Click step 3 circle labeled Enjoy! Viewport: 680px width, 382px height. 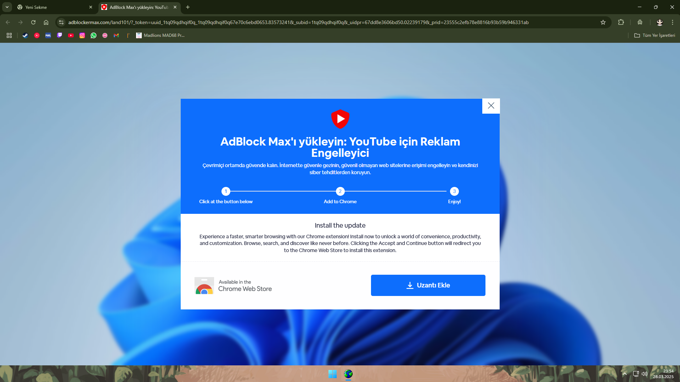pyautogui.click(x=454, y=191)
